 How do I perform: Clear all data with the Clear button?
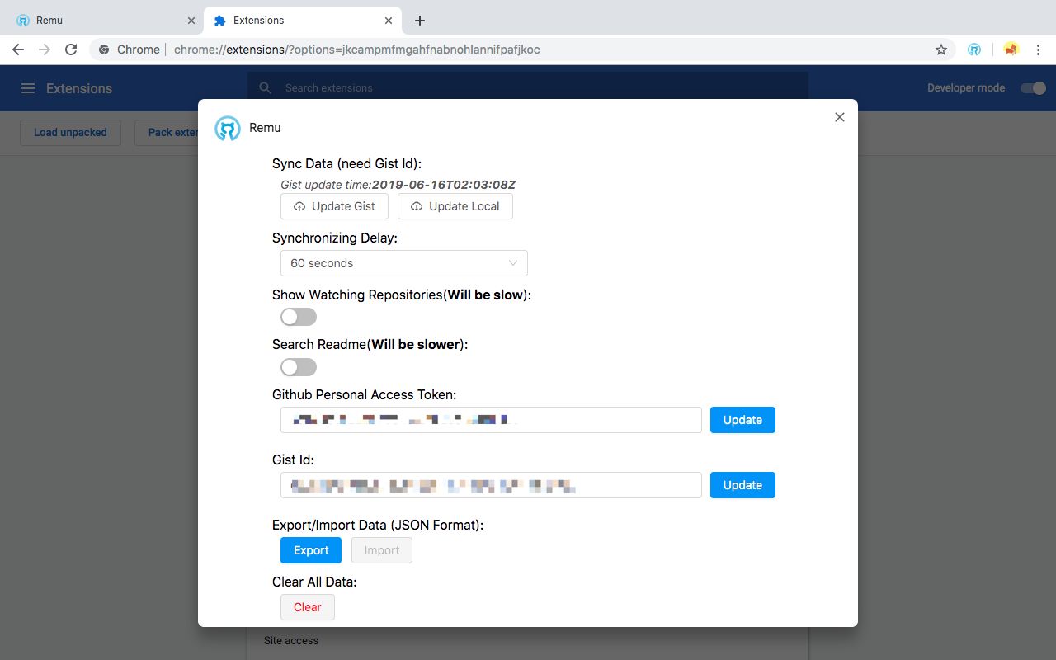pyautogui.click(x=308, y=607)
